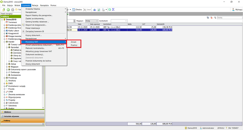Expand the Zakup tree node
The image size is (243, 130).
[7, 64]
